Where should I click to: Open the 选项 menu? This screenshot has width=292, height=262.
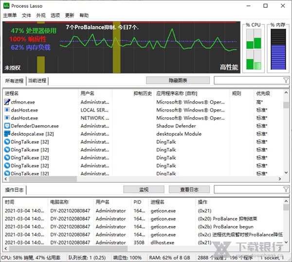pyautogui.click(x=55, y=16)
